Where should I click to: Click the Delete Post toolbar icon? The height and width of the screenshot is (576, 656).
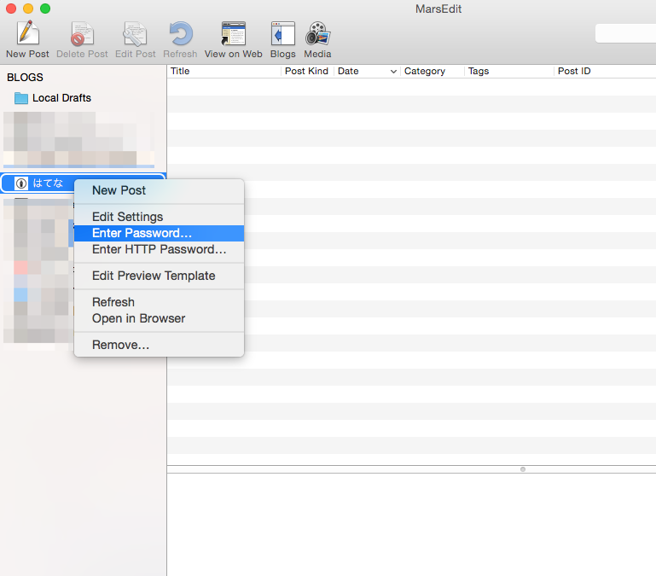(82, 33)
